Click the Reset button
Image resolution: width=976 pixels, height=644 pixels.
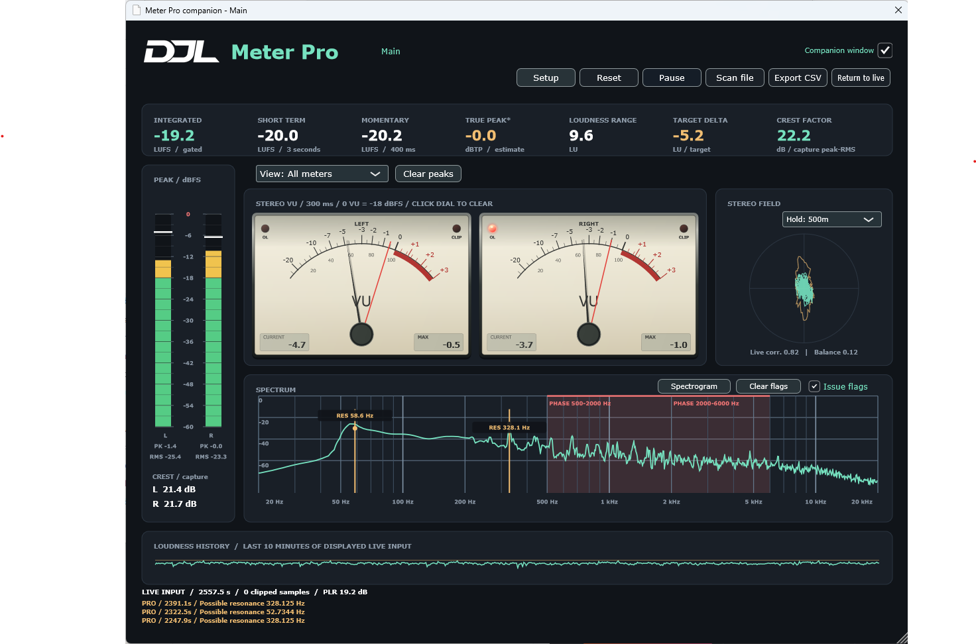coord(609,78)
